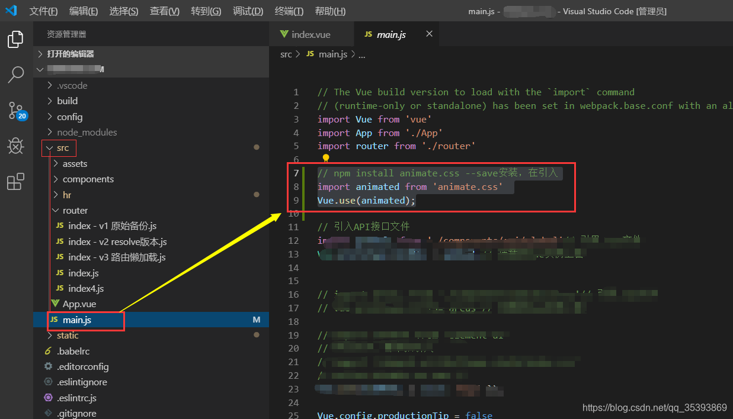The image size is (733, 419).
Task: Click the ESLint icon of .eslintrc.js
Action: click(x=49, y=398)
